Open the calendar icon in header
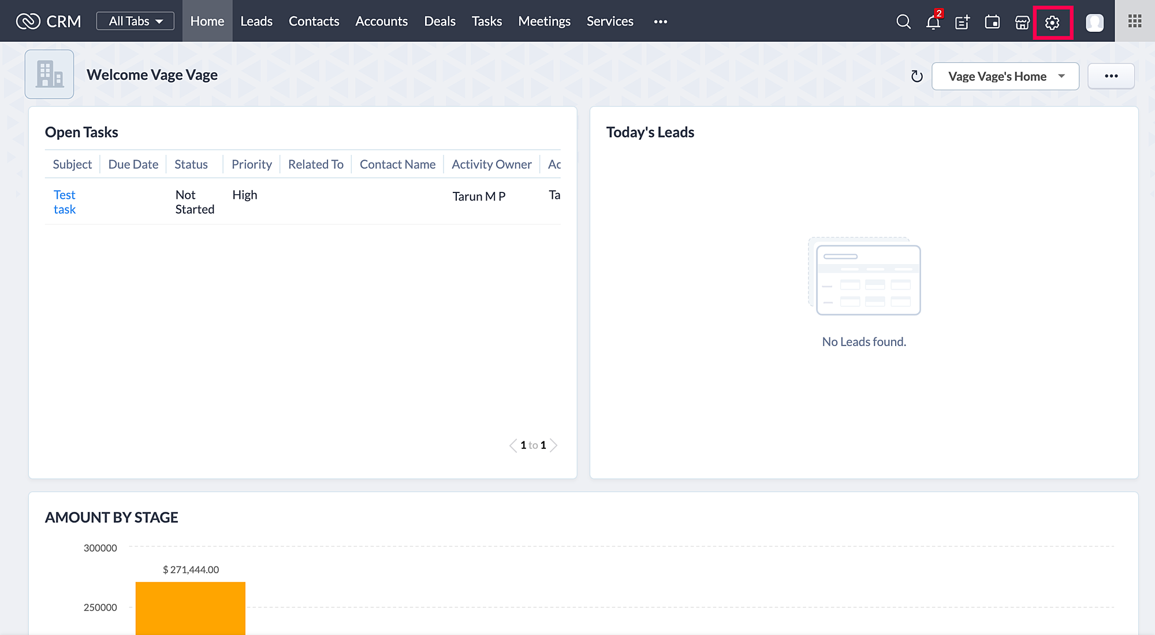Viewport: 1155px width, 635px height. (x=992, y=22)
